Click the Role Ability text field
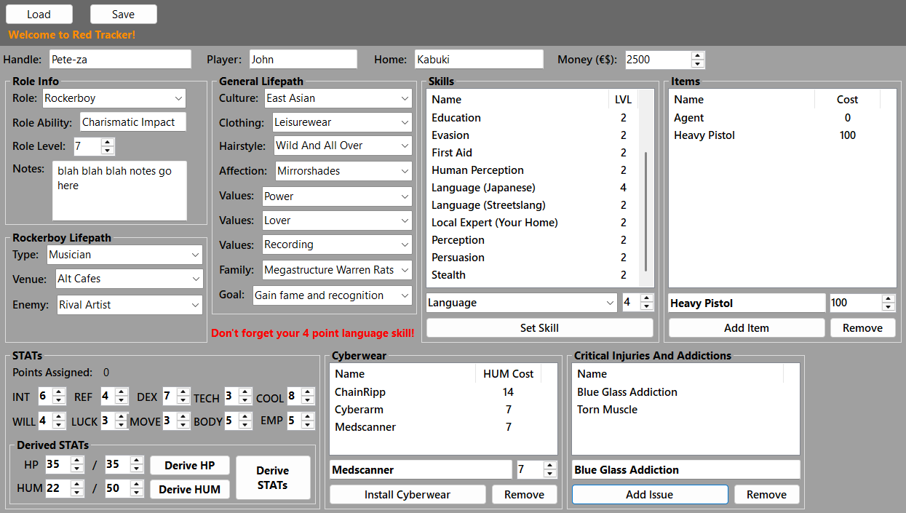906x513 pixels. [133, 122]
